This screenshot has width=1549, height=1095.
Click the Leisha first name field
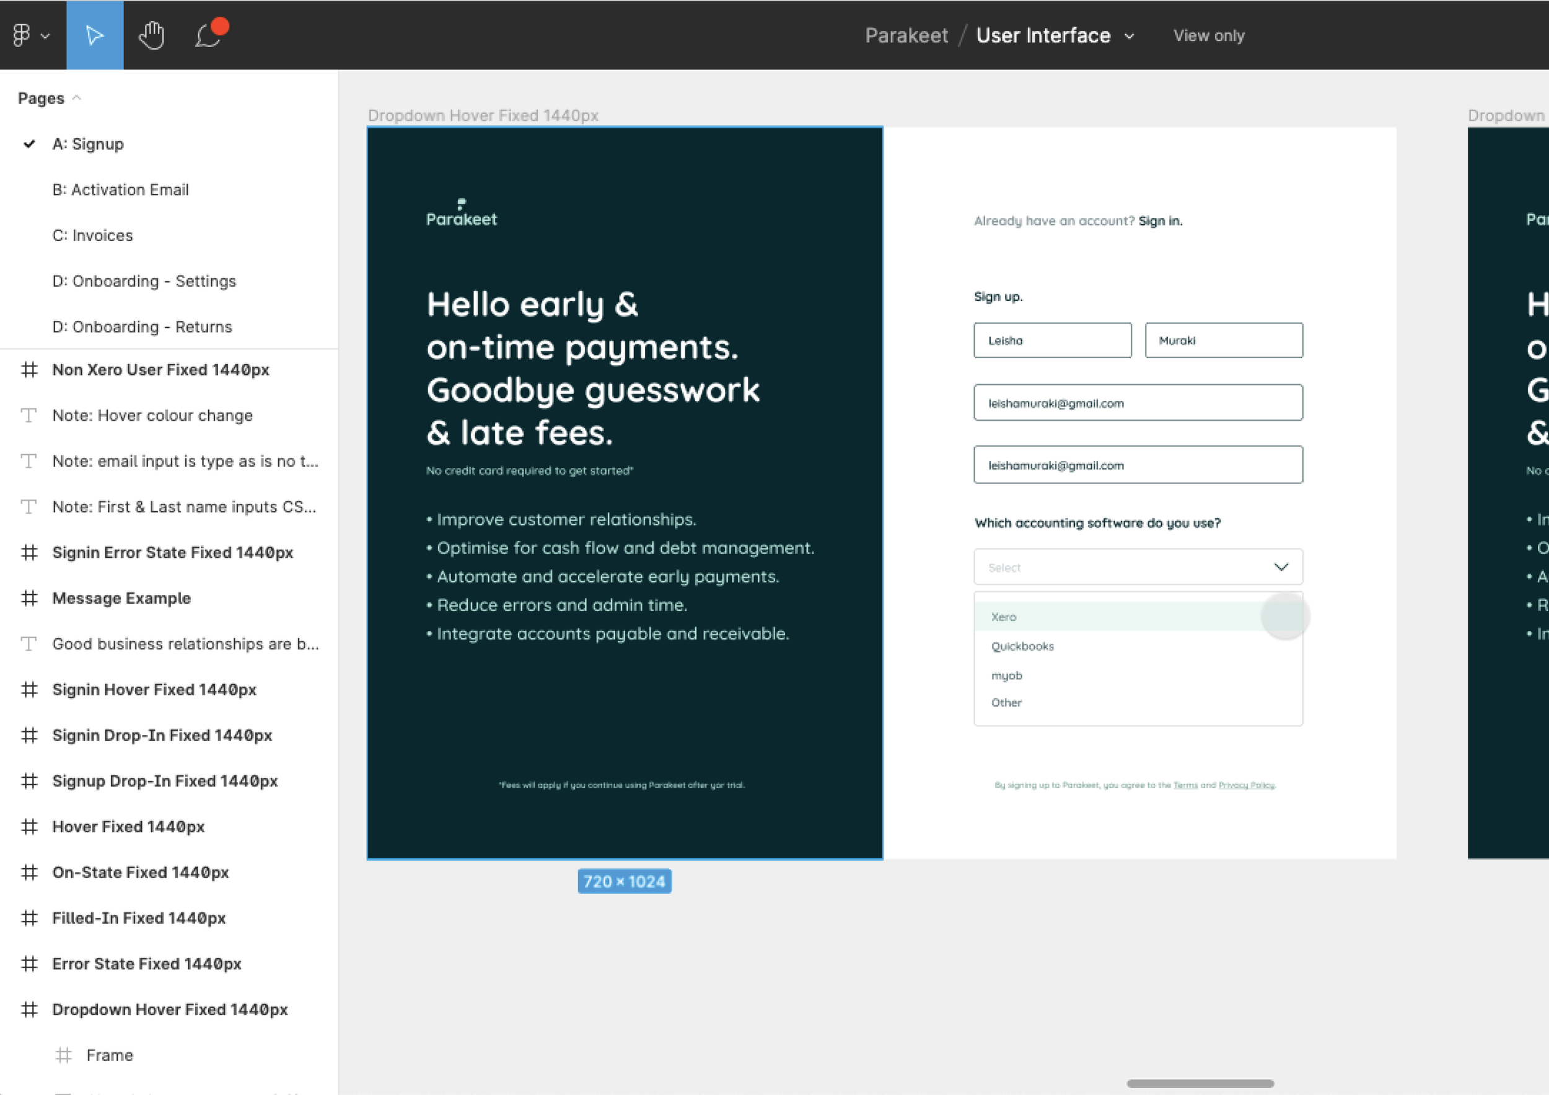pyautogui.click(x=1052, y=341)
